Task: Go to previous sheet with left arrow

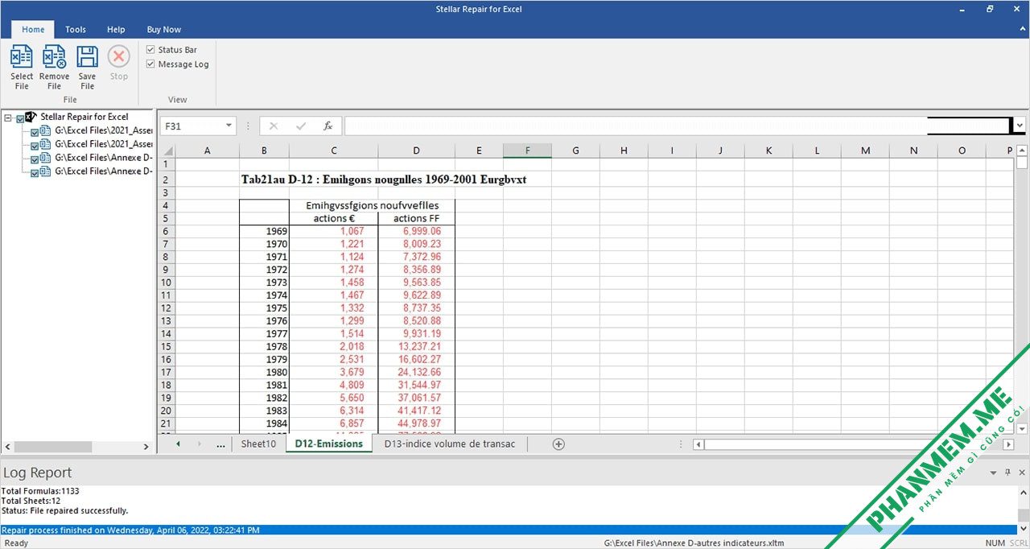Action: pyautogui.click(x=178, y=444)
